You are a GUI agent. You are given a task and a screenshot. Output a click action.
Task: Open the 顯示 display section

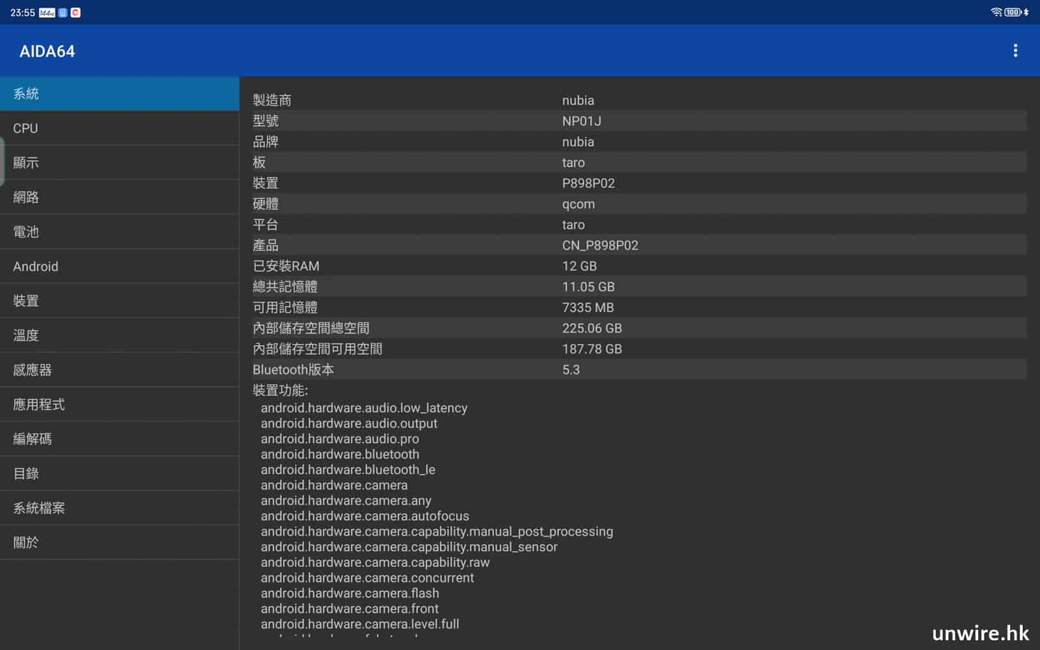coord(120,162)
